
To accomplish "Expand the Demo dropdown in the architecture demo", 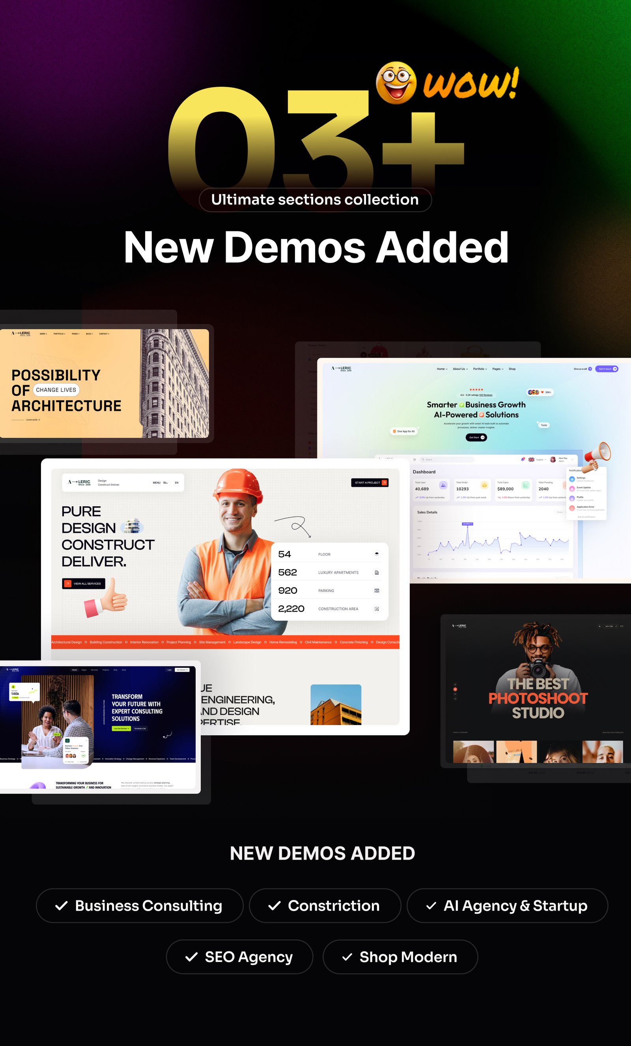I will click(43, 334).
